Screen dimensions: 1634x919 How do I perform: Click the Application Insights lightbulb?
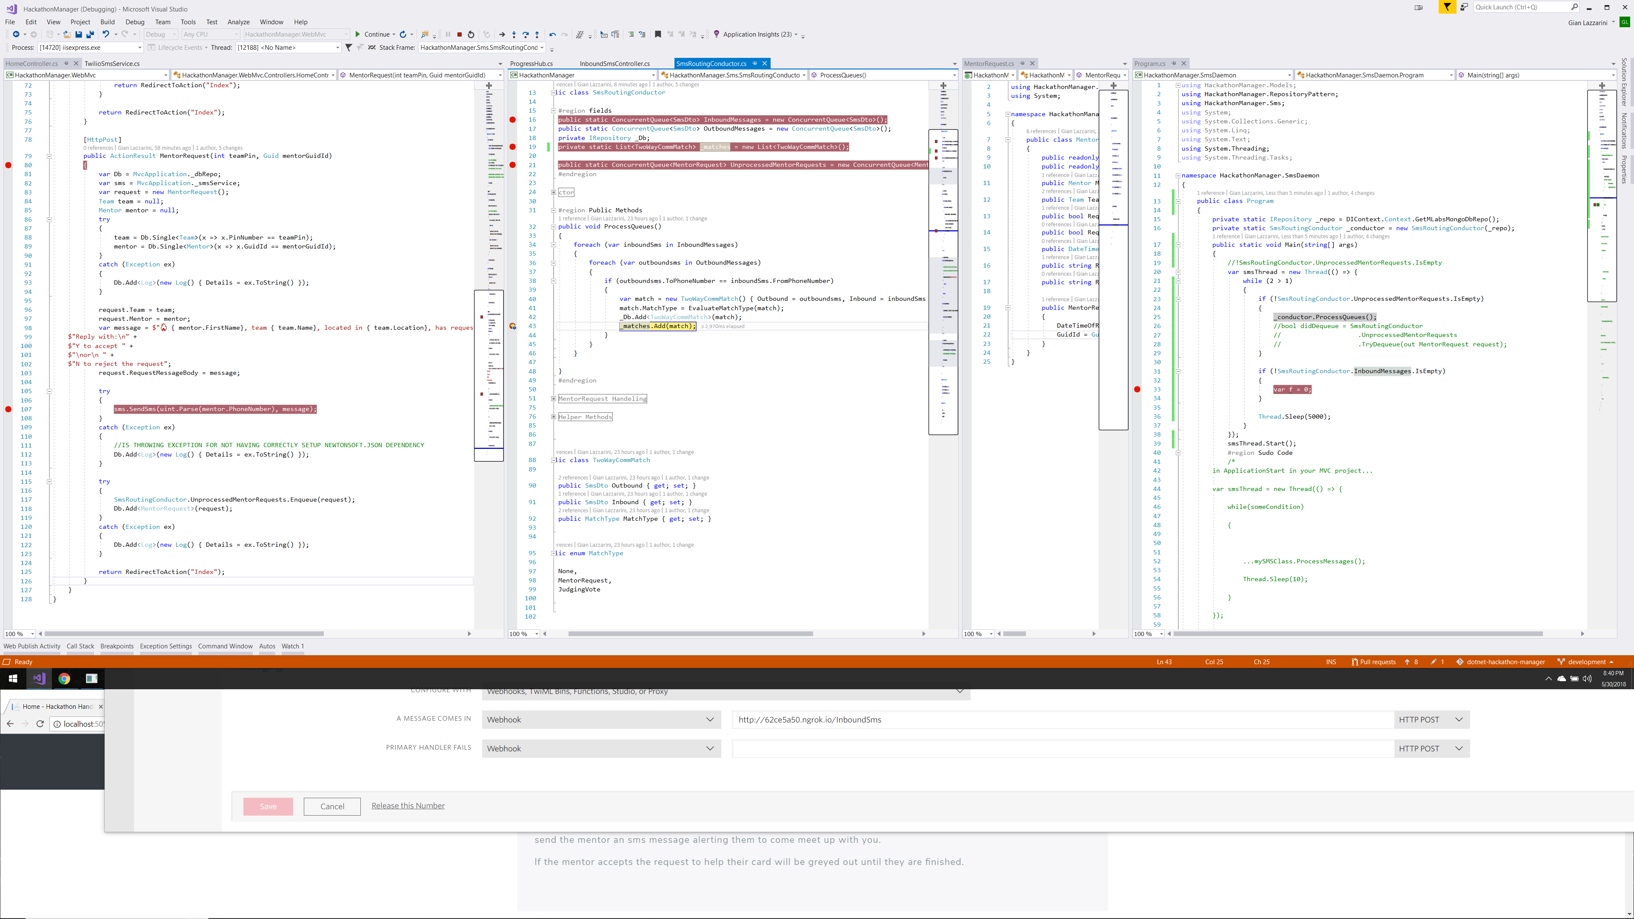(717, 34)
